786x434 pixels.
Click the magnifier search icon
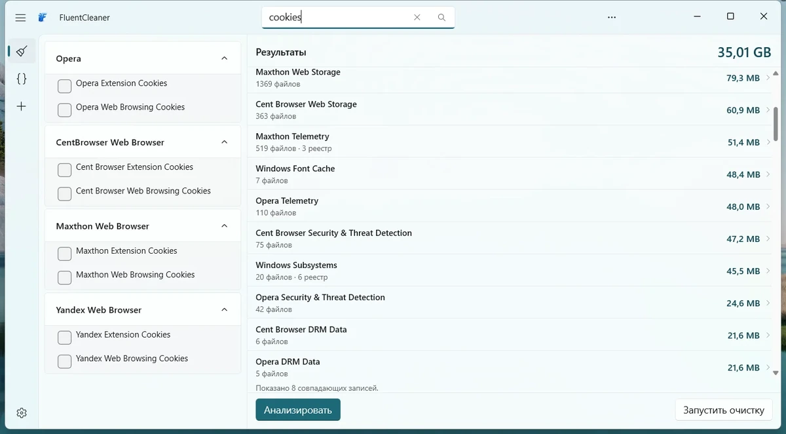(441, 18)
